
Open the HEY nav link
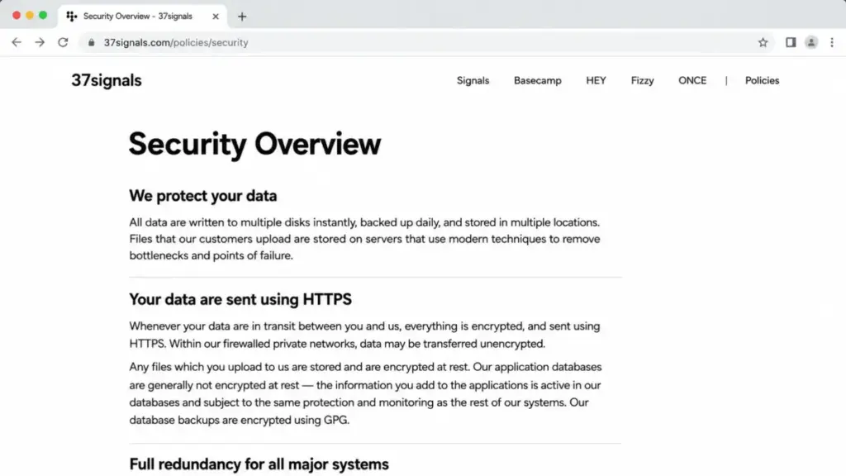click(596, 80)
